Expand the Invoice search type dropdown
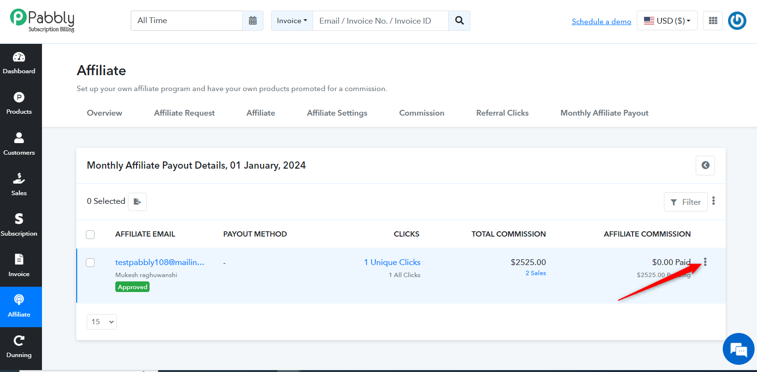Image resolution: width=757 pixels, height=372 pixels. pyautogui.click(x=292, y=21)
